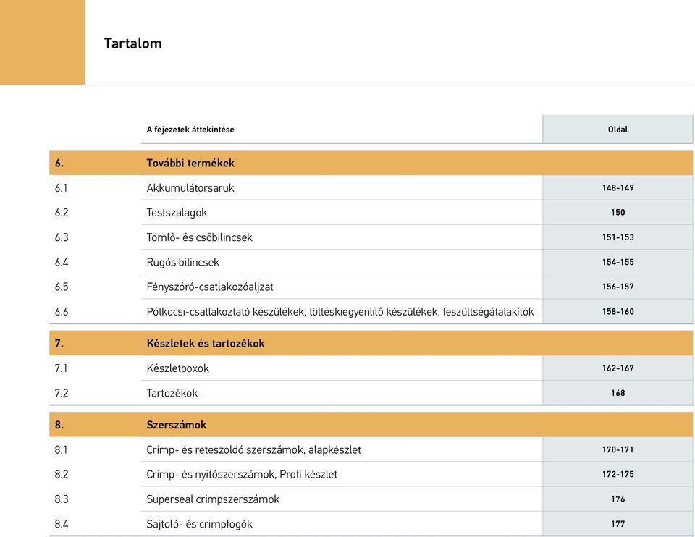
Task: Click the Oldal column header
Action: (x=618, y=130)
